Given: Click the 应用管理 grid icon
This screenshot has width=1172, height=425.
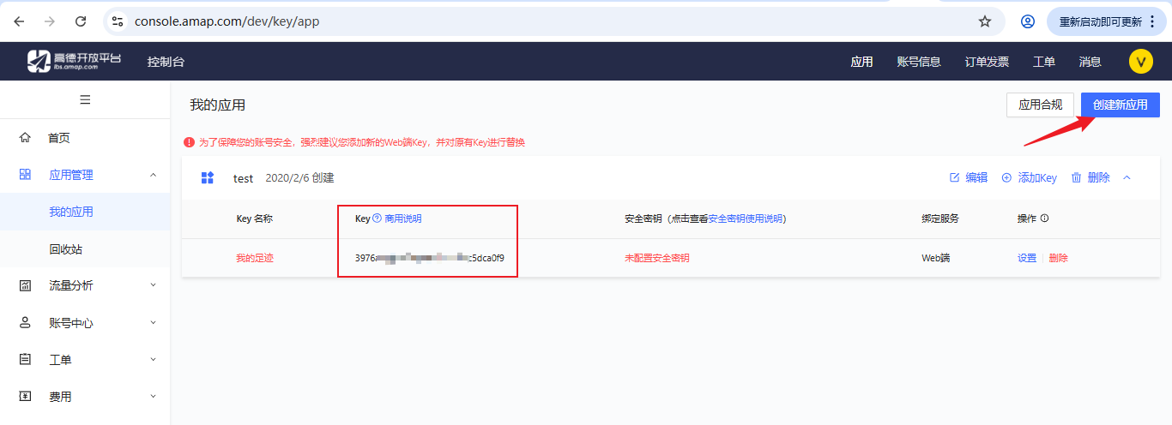Looking at the screenshot, I should pos(25,174).
